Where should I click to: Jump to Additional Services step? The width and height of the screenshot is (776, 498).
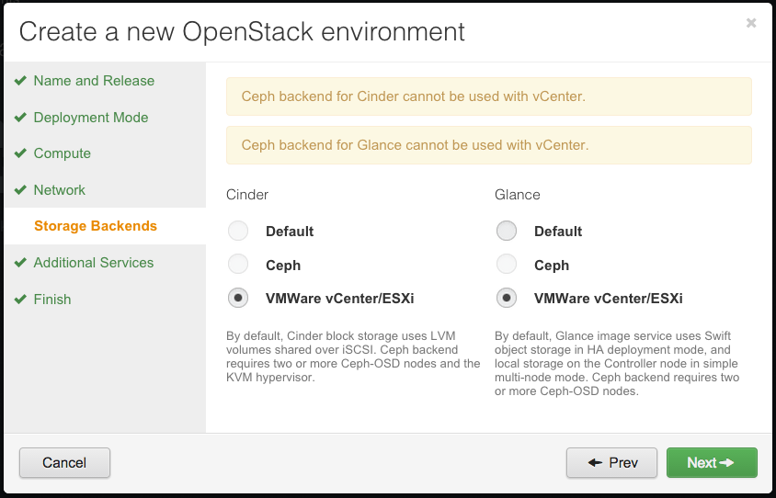click(94, 263)
